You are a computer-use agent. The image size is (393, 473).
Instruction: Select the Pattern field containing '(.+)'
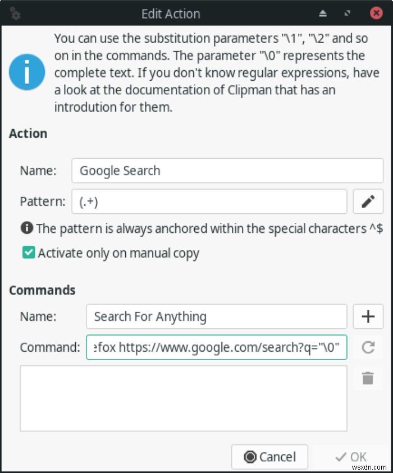(209, 201)
